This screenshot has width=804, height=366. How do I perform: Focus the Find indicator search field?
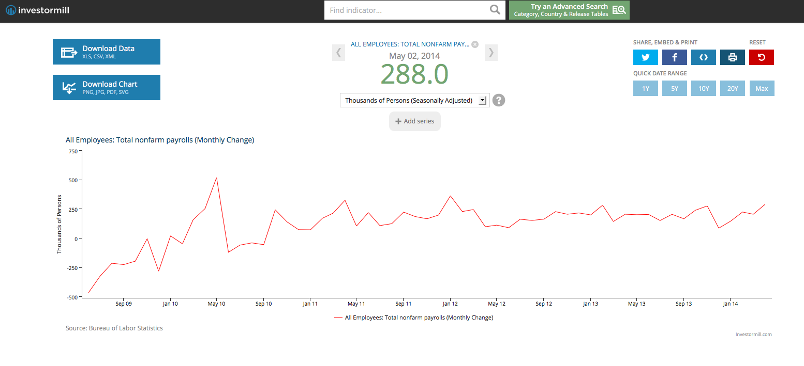406,10
